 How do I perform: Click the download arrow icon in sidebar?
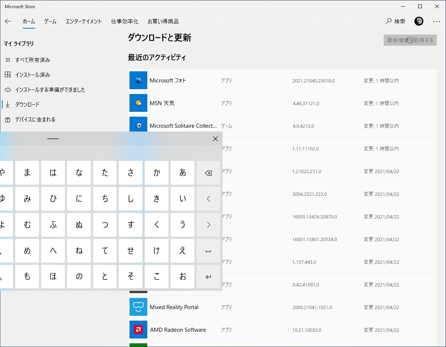click(x=8, y=104)
